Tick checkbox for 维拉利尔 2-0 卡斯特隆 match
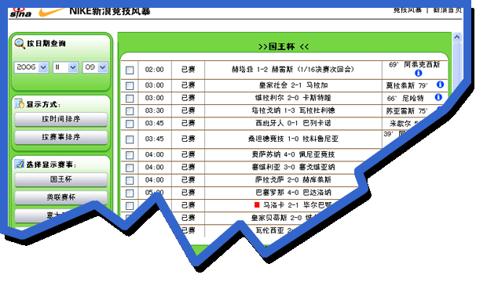 [130, 98]
